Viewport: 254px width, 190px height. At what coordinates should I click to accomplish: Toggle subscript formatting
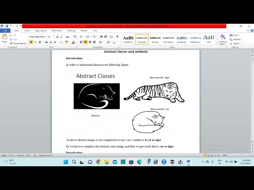[51, 42]
